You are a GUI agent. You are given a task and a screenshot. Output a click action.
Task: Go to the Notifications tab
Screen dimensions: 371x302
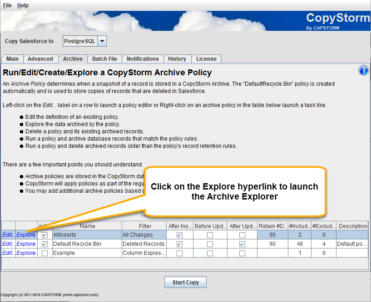pos(143,59)
